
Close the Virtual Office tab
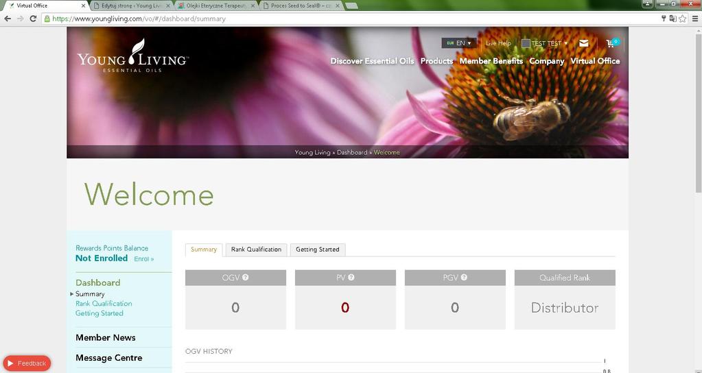[83, 5]
